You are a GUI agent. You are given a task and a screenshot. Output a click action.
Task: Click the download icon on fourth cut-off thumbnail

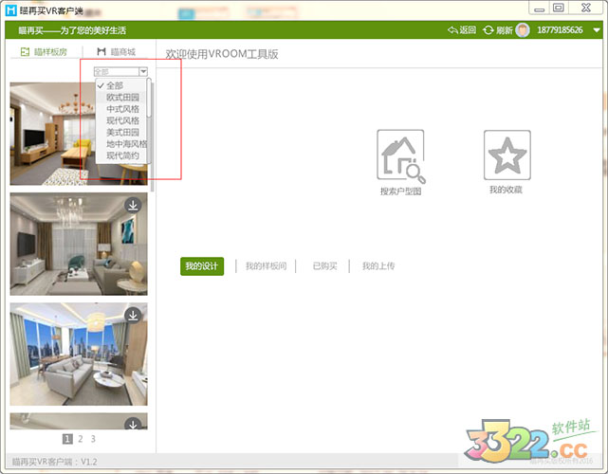[x=133, y=424]
